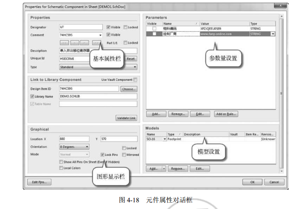This screenshot has height=209, width=295.
Task: Click the Reset unique ID button
Action: (x=131, y=59)
